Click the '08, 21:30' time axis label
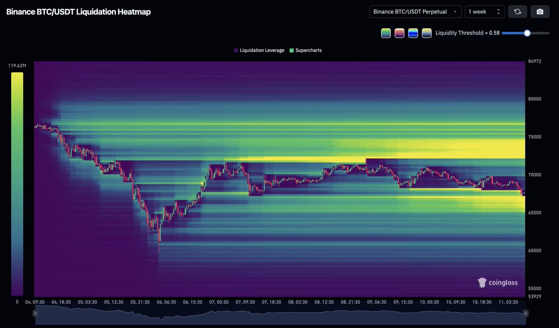 (350, 302)
